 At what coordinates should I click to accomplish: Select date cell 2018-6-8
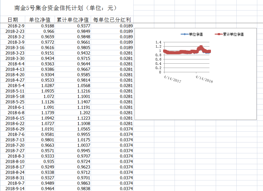click(13, 113)
